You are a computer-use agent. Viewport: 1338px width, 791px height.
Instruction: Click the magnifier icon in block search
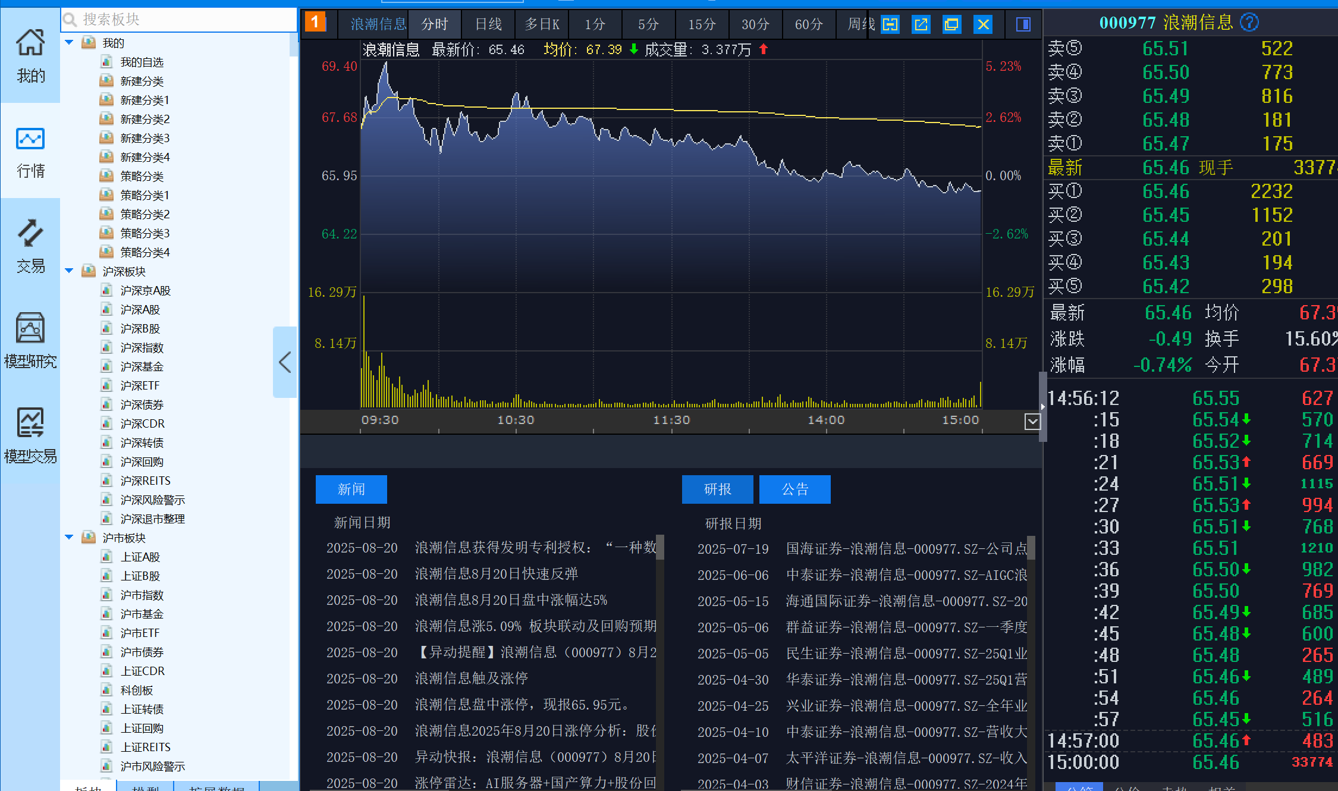click(70, 20)
